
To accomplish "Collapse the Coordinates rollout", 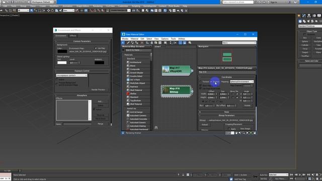I will click(227, 77).
